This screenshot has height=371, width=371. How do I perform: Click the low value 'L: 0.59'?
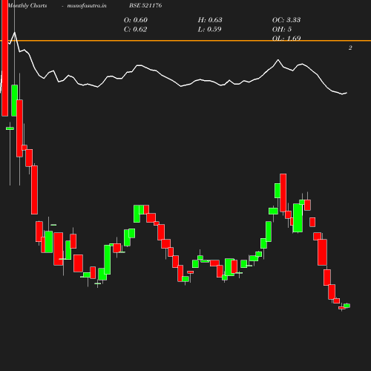[x=209, y=29]
